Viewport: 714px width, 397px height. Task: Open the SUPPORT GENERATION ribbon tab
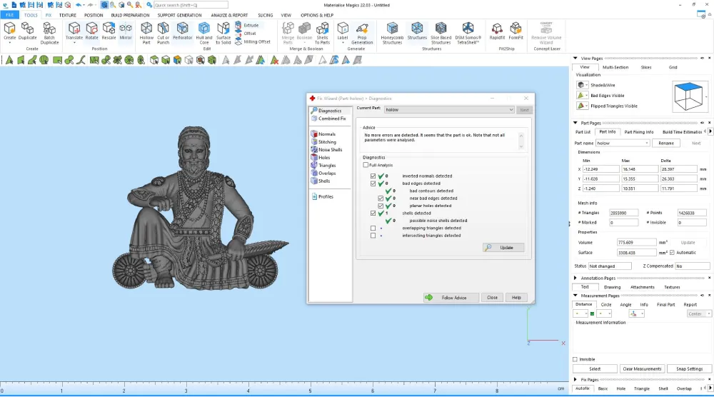point(179,15)
